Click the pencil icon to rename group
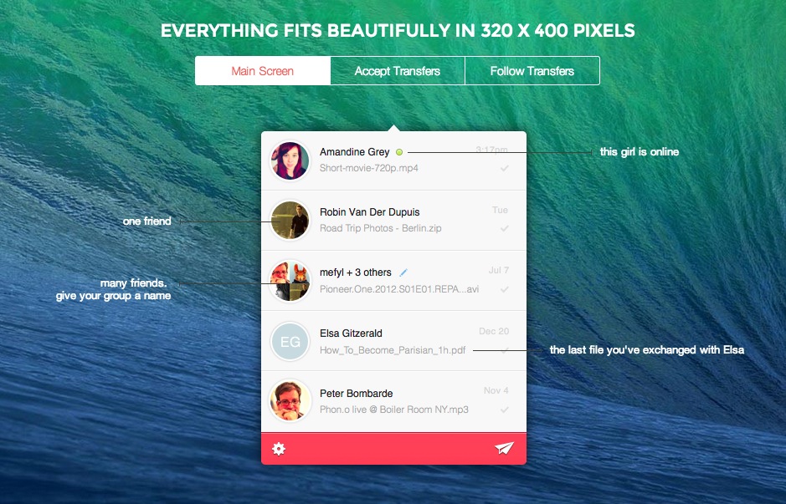This screenshot has width=786, height=504. (x=403, y=272)
